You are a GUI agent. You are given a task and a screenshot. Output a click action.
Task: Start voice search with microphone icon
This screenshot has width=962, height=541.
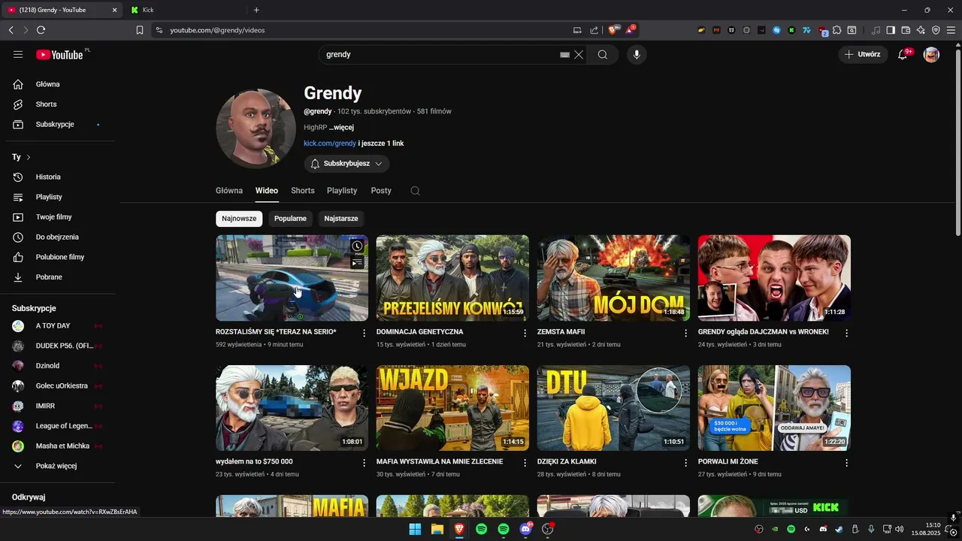pos(637,54)
